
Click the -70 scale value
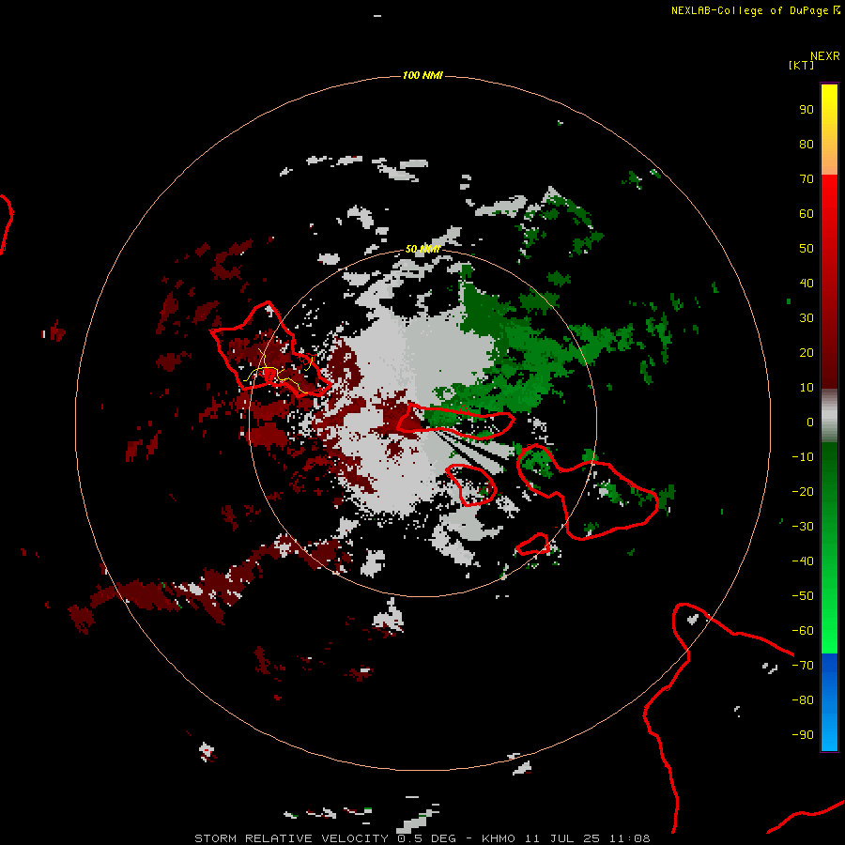coord(803,666)
